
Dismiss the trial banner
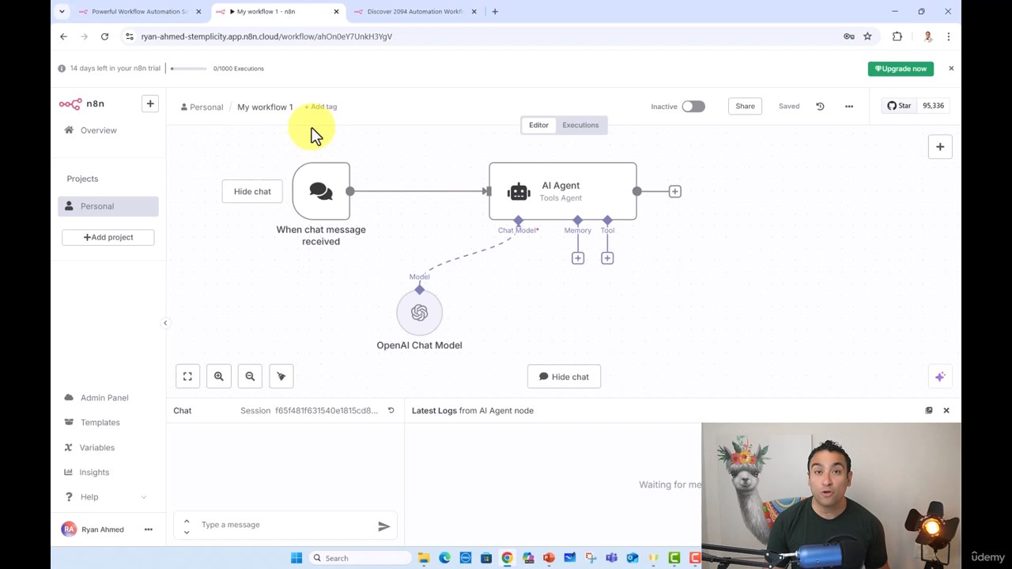point(951,69)
